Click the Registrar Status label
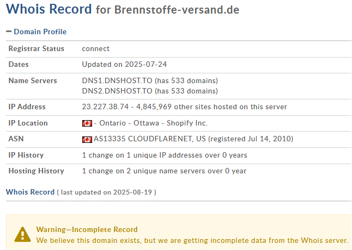 point(37,49)
